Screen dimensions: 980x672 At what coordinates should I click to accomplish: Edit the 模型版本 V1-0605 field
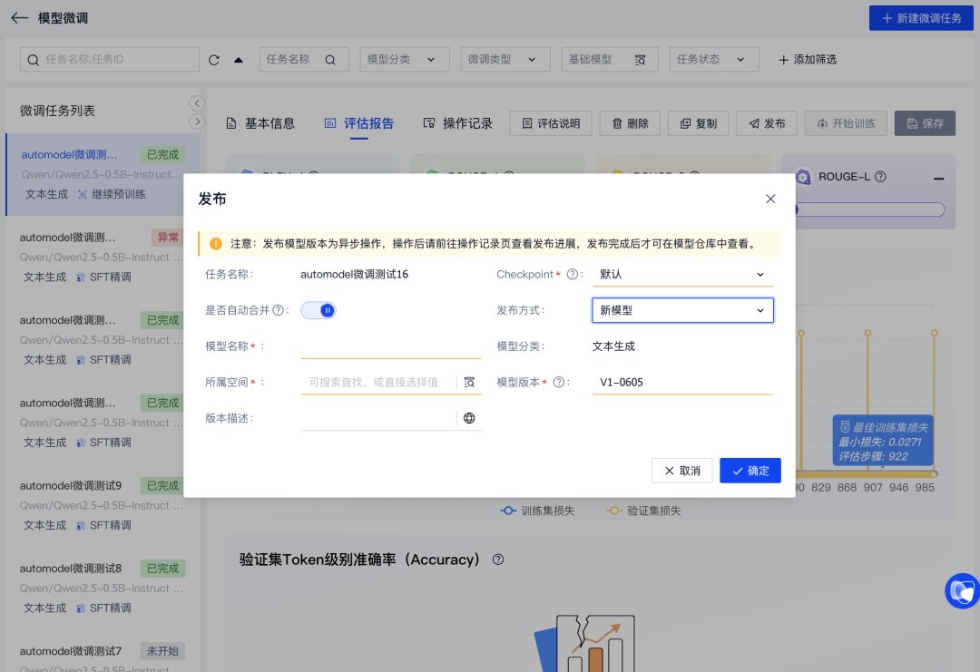[x=681, y=382]
